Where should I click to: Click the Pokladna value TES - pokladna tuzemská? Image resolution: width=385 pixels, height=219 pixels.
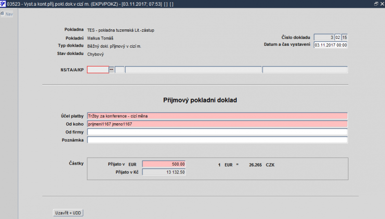121,30
